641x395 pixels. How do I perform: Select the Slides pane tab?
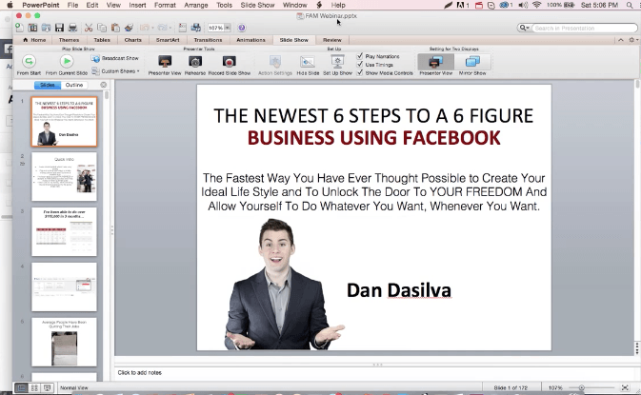click(x=48, y=85)
